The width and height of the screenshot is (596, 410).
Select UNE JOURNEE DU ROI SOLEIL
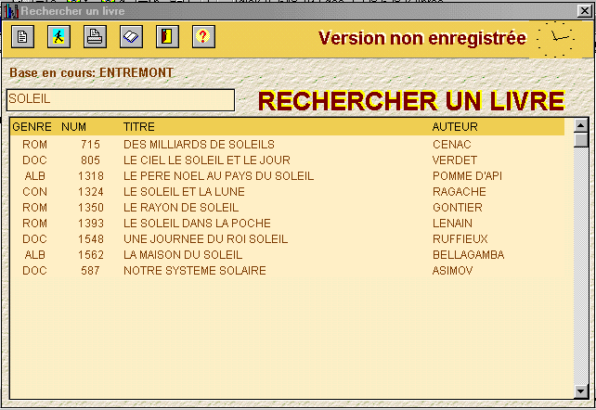click(x=205, y=239)
